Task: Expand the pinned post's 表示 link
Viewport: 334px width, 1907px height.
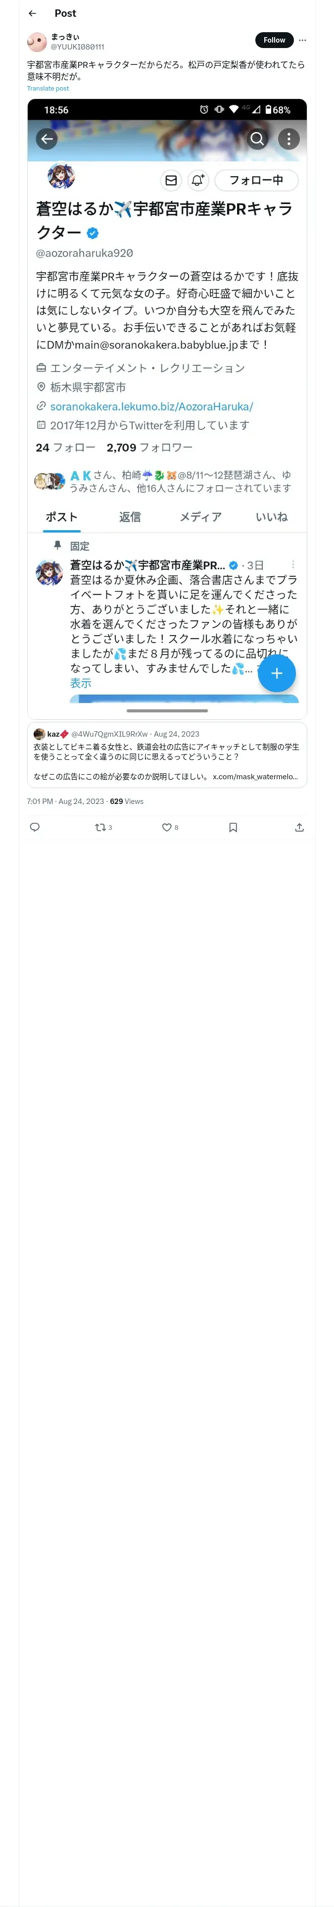Action: [x=81, y=683]
